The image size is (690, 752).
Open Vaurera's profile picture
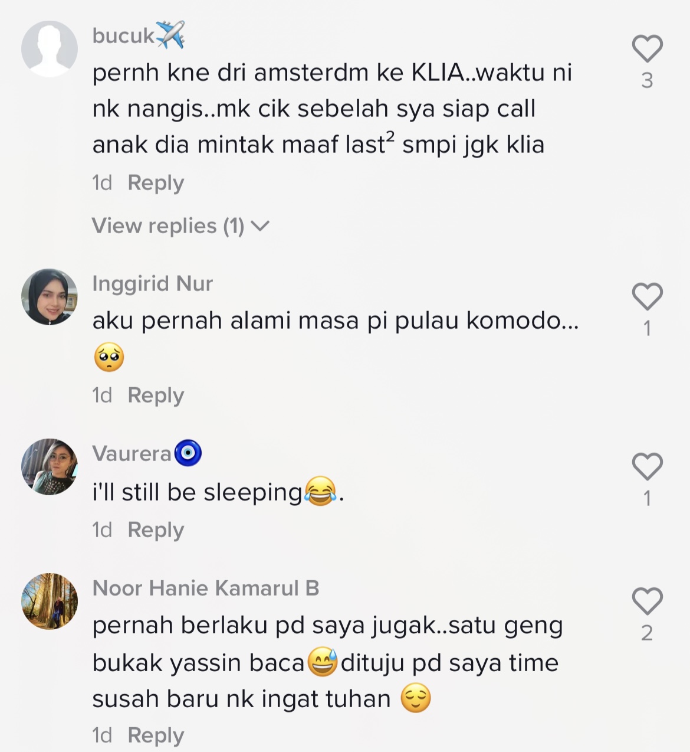point(50,467)
